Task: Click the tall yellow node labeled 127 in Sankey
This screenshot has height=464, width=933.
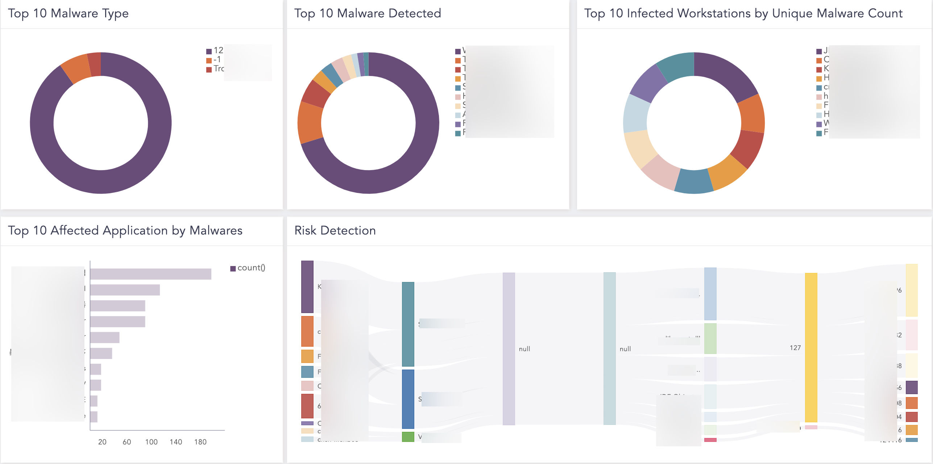Action: click(x=811, y=347)
